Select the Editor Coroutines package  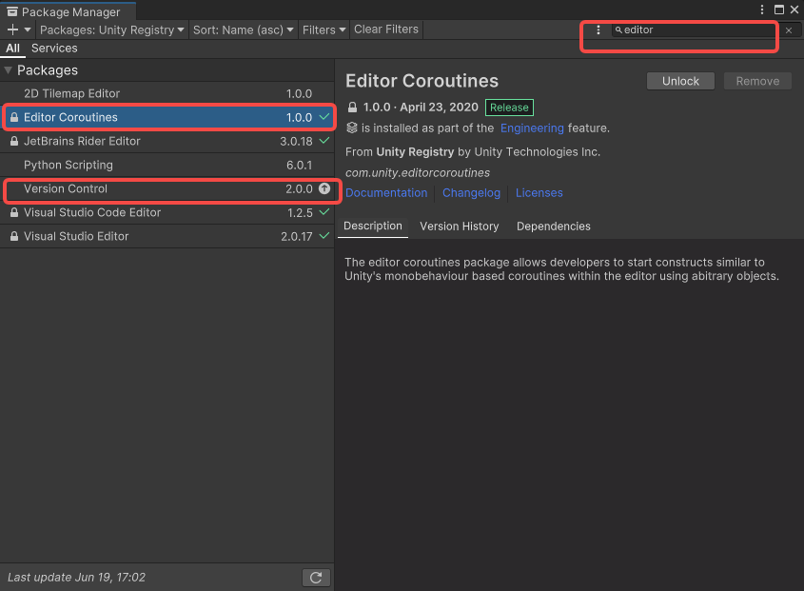167,117
